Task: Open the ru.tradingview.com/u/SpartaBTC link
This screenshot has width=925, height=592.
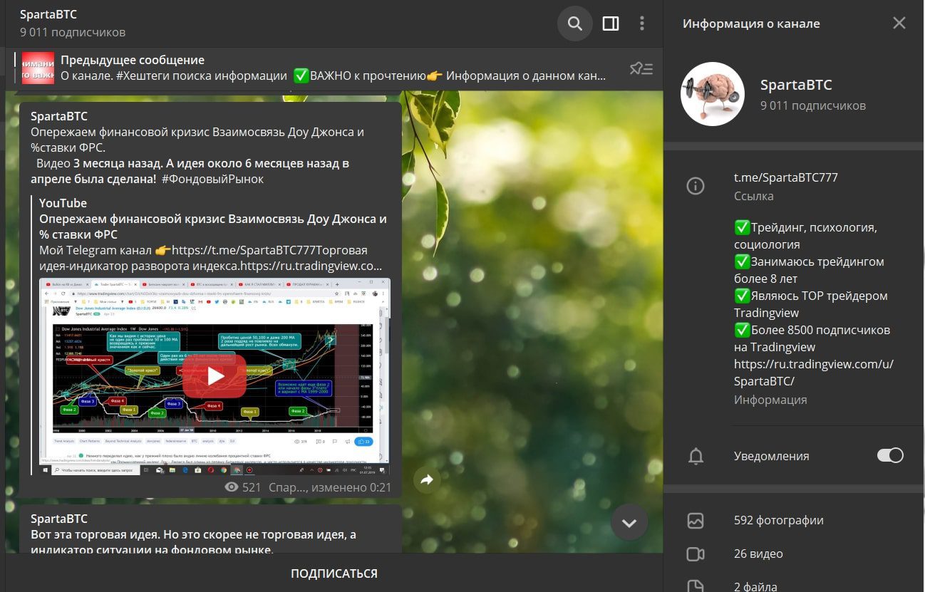Action: pyautogui.click(x=814, y=373)
